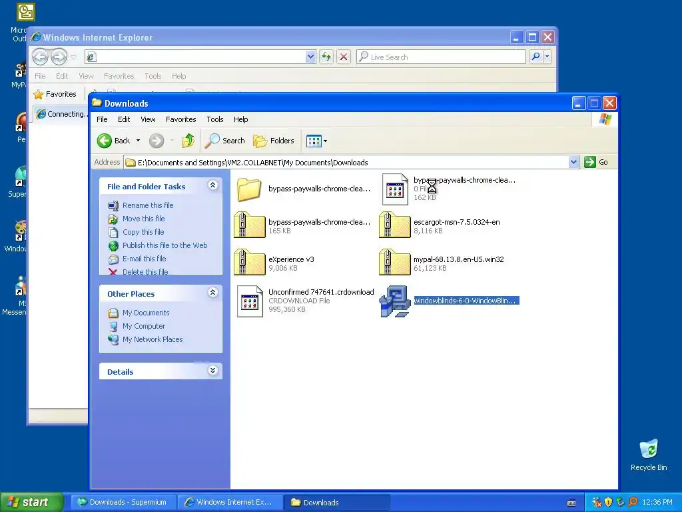Viewport: 682px width, 512px height.
Task: Open the Tools menu in Downloads
Action: click(215, 119)
